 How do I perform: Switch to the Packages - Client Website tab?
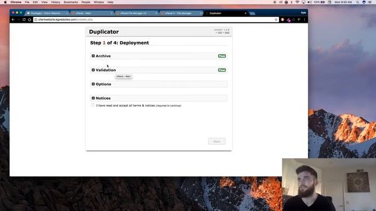click(x=47, y=13)
